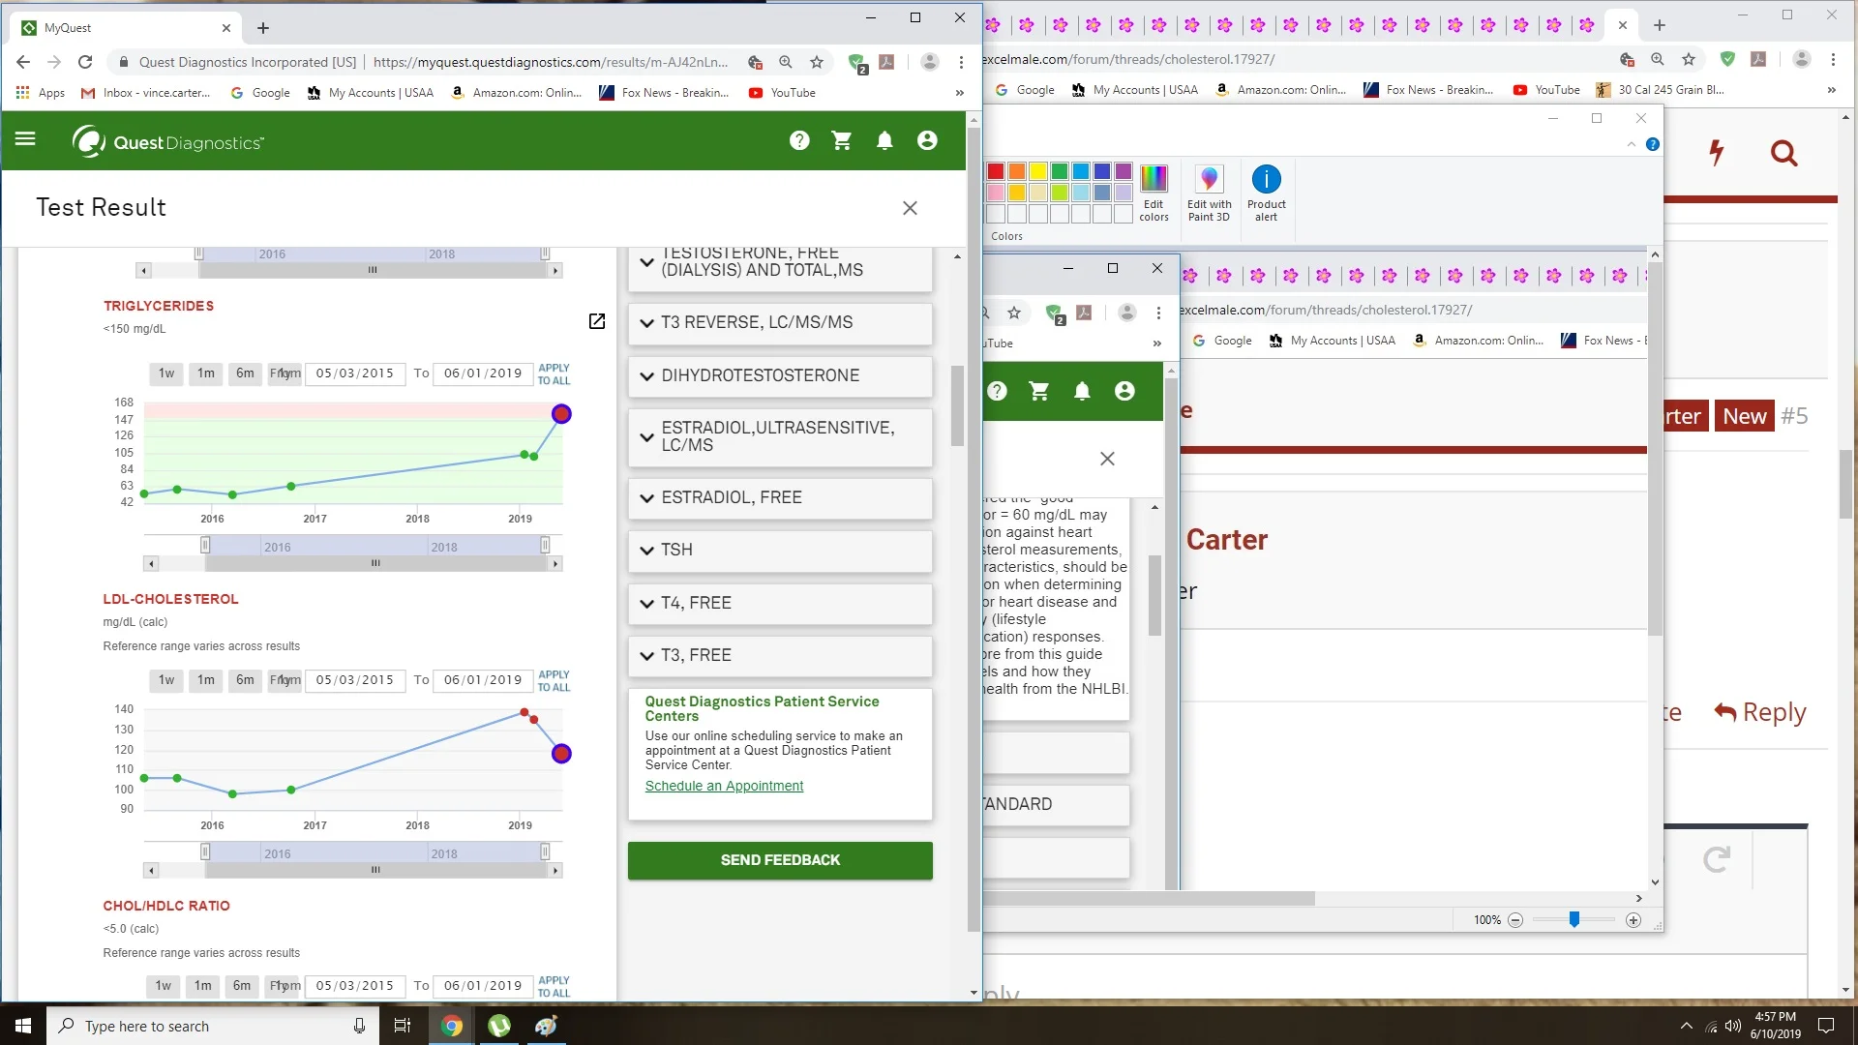Open Google Chrome from the taskbar

452,1026
